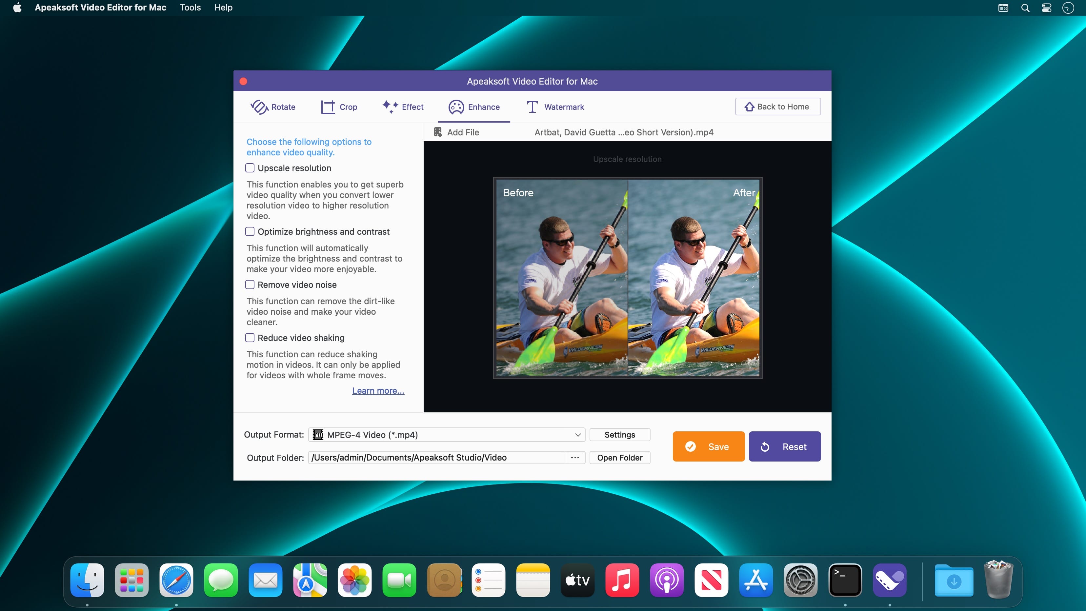Open Messages from the Dock

click(221, 580)
